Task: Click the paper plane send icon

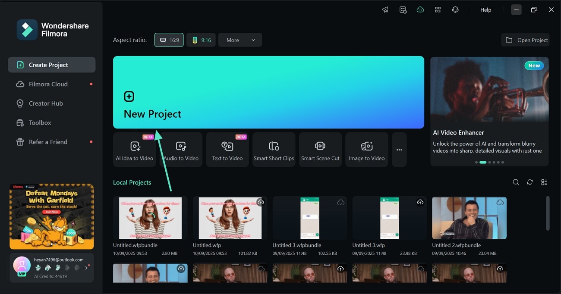Action: 385,9
